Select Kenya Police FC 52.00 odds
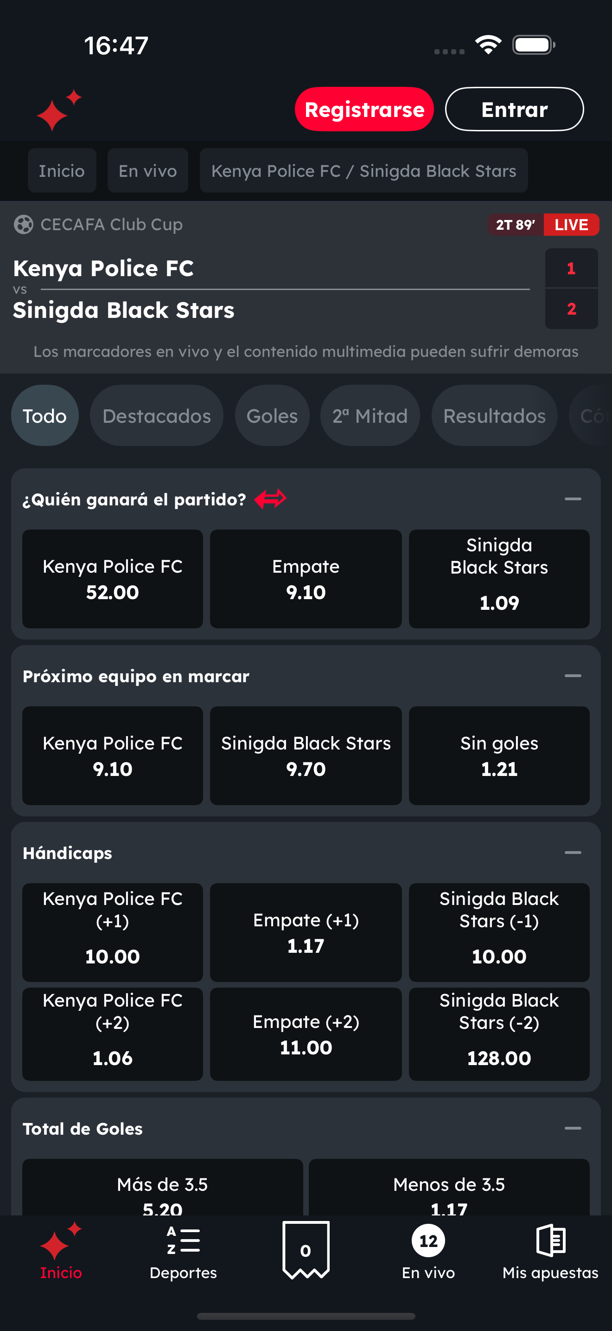 113,579
